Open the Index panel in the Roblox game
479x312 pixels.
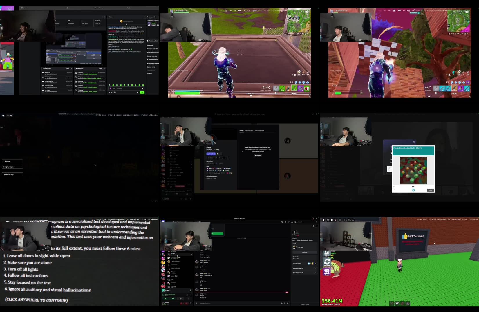[326, 253]
